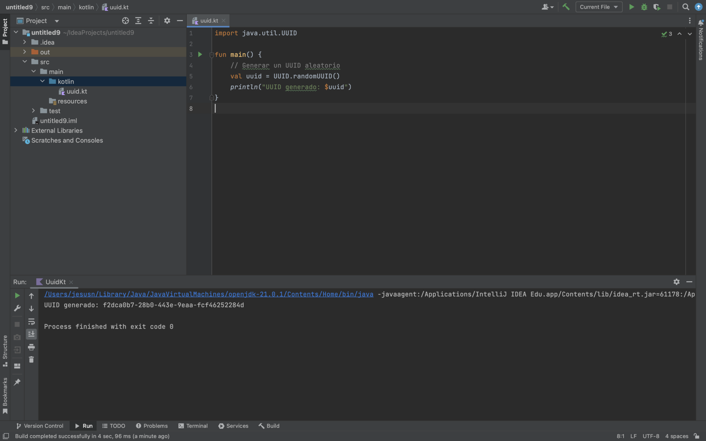Viewport: 706px width, 441px height.
Task: Run main function from gutter arrow
Action: coord(200,54)
